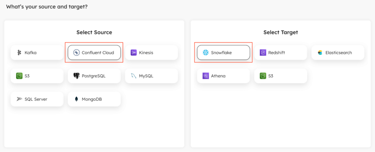Viewport: 375px width, 152px height.
Task: Click the green S3 icon under Select Target
Action: point(263,76)
